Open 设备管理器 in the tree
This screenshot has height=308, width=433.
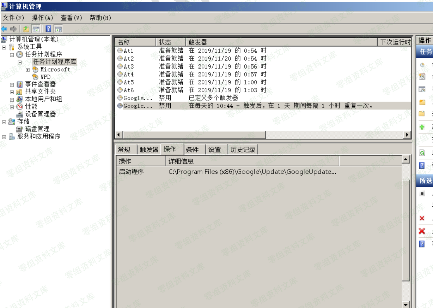pyautogui.click(x=40, y=114)
